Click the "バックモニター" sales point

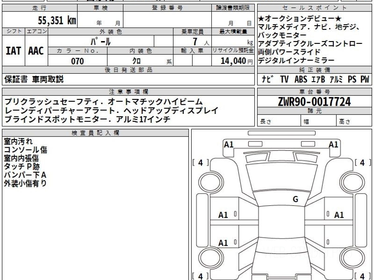point(282,35)
